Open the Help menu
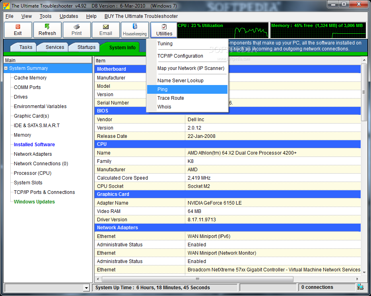 click(x=91, y=16)
